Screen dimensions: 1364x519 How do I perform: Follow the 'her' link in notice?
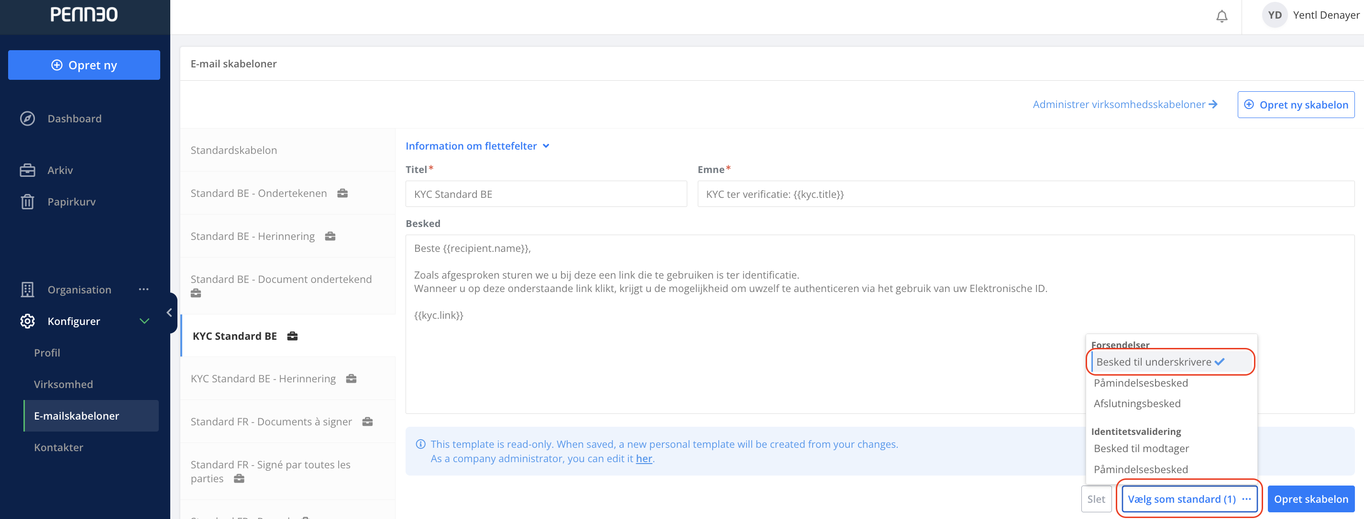(x=643, y=459)
